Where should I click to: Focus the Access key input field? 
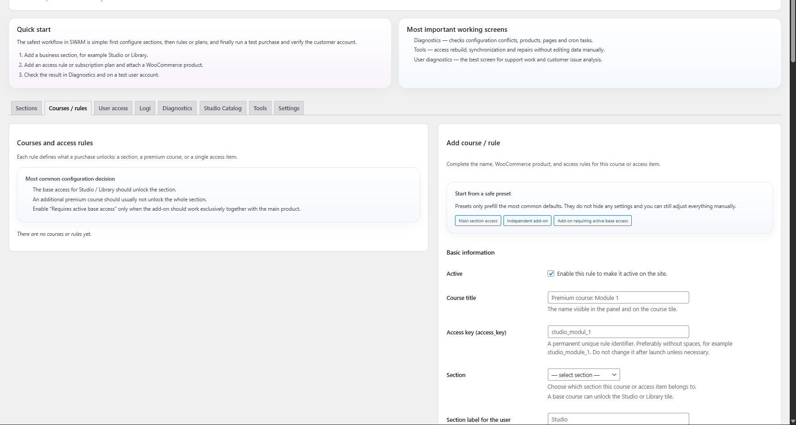[x=618, y=332]
